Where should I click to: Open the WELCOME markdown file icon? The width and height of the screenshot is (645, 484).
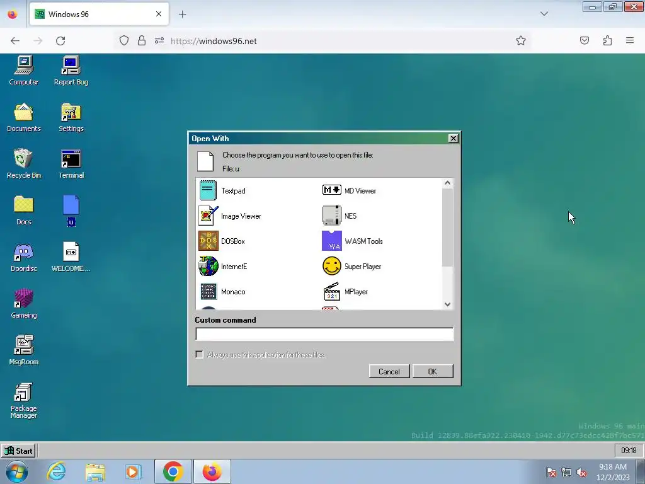[x=71, y=257]
